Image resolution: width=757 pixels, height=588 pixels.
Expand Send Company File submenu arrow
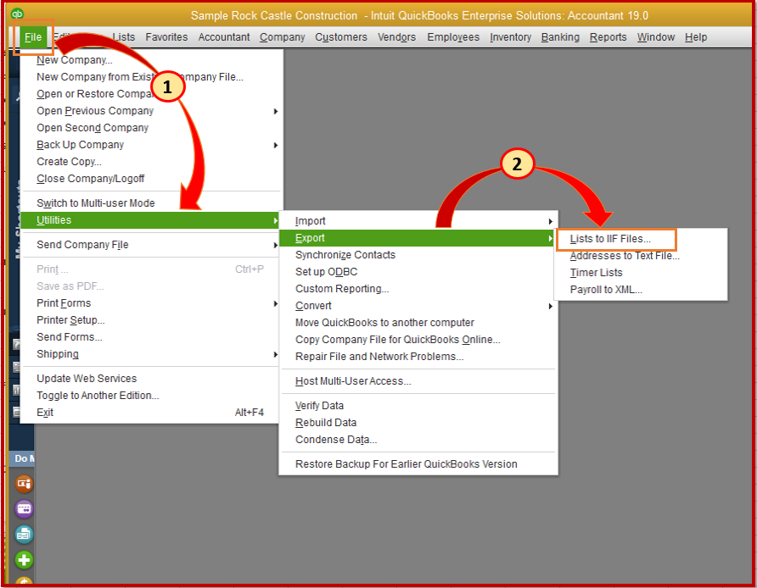[x=276, y=246]
